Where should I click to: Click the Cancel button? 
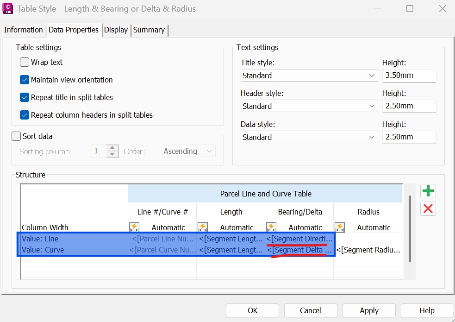(x=311, y=310)
